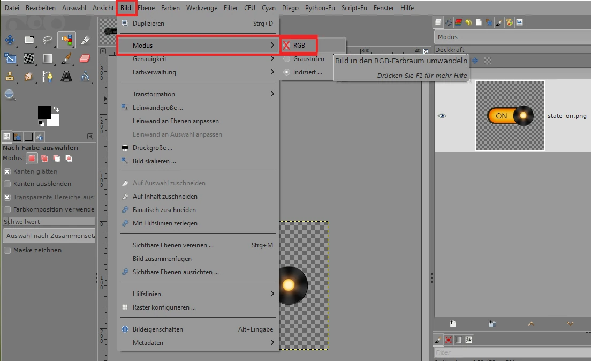Open the layer 'Modus' dropdown

(511, 37)
